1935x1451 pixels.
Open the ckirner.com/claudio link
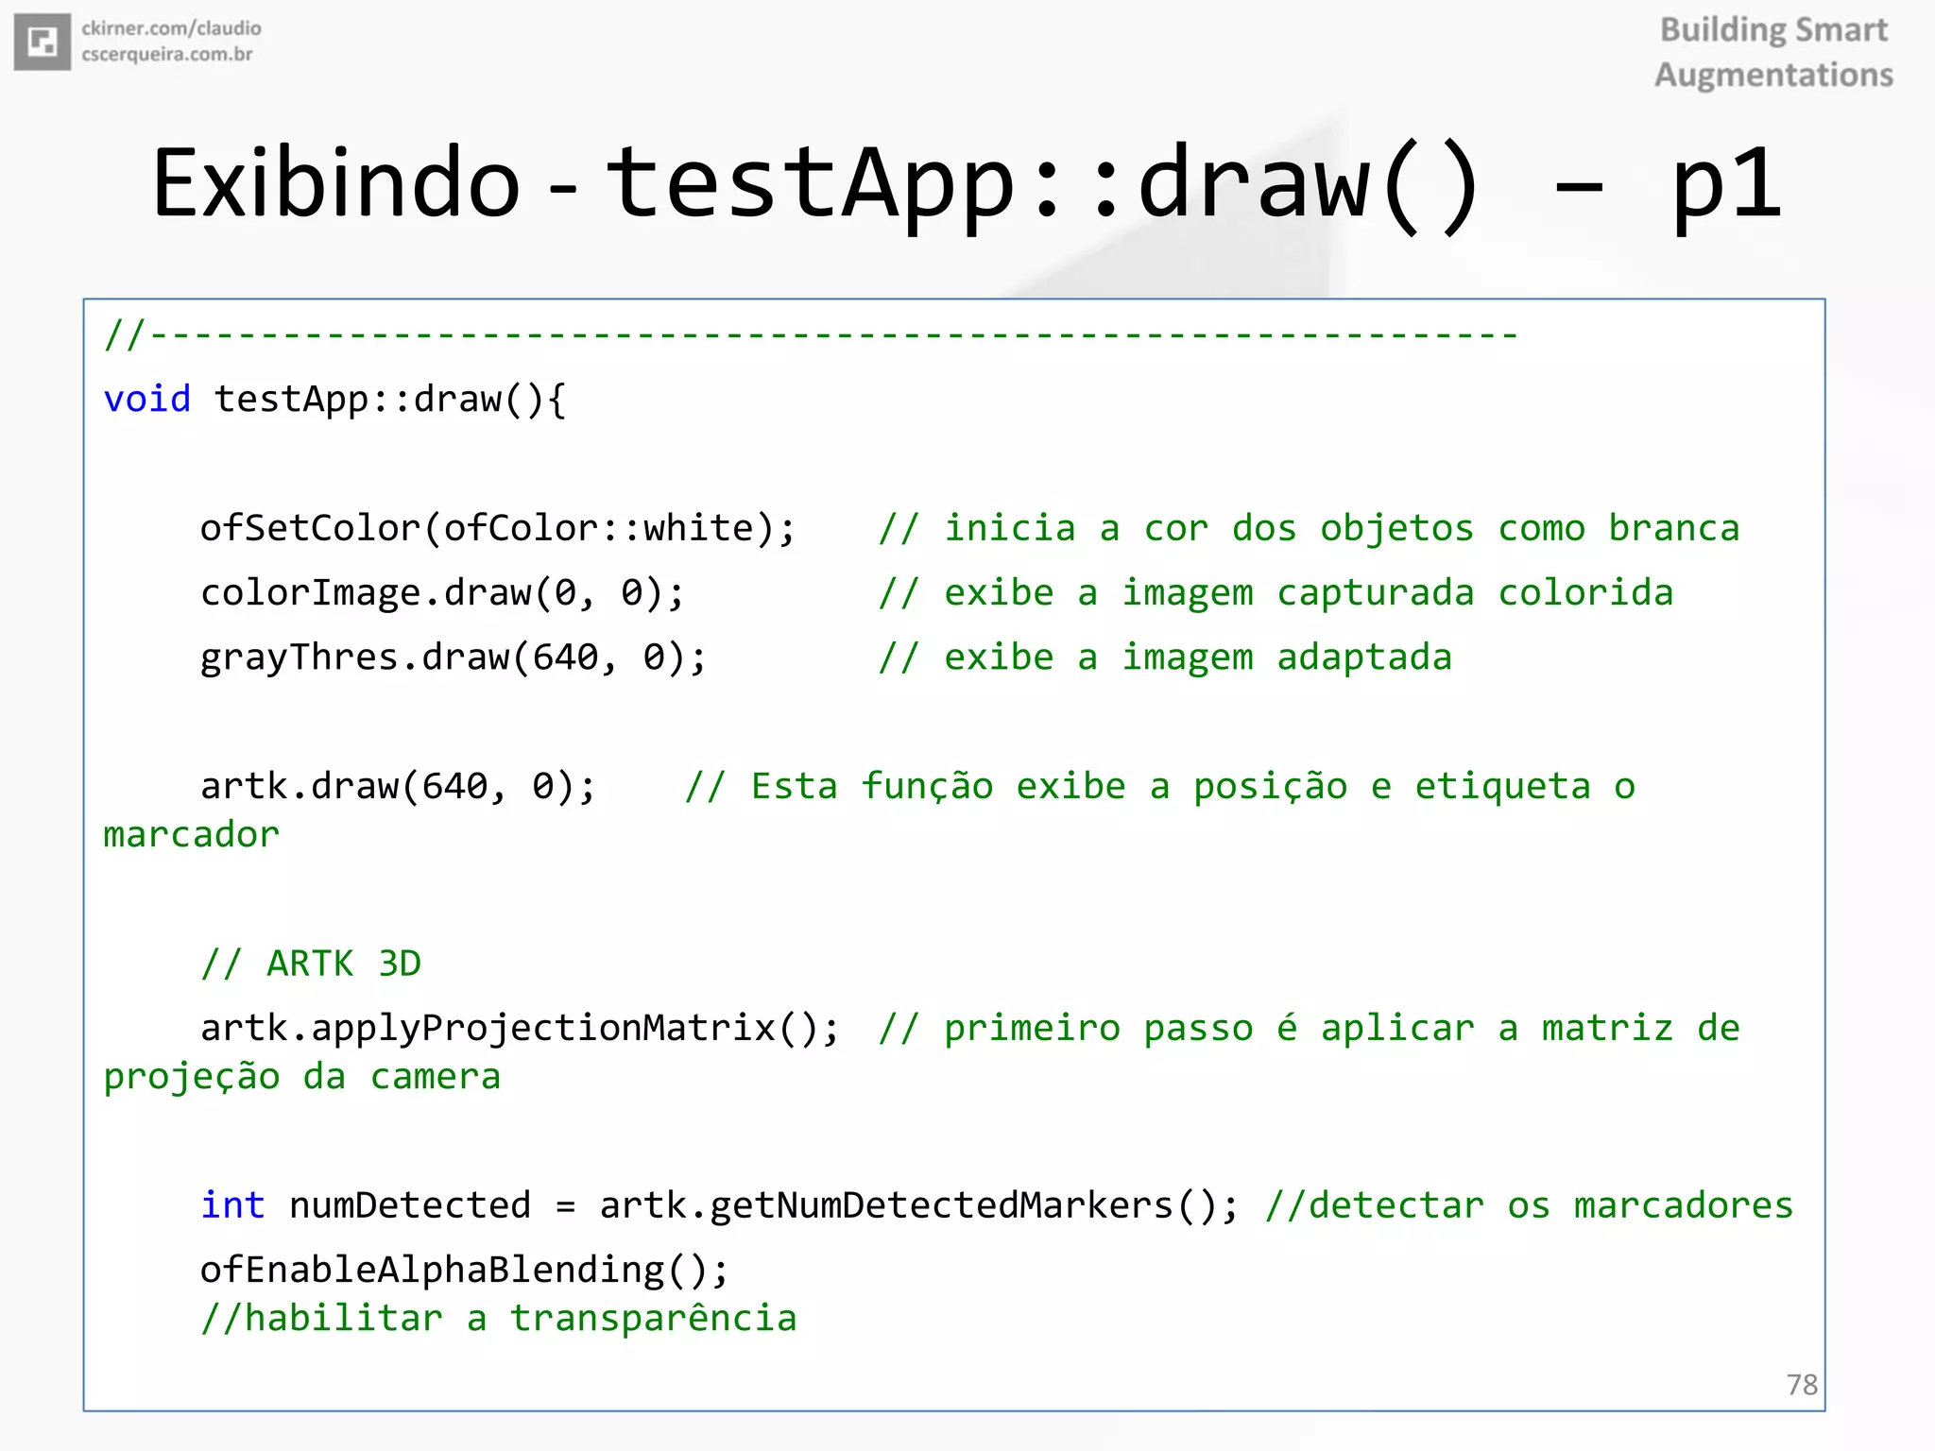171,28
